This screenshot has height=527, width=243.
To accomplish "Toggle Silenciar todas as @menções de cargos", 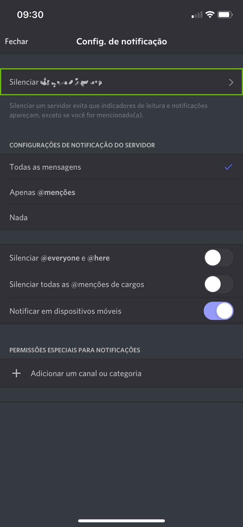I will [218, 284].
